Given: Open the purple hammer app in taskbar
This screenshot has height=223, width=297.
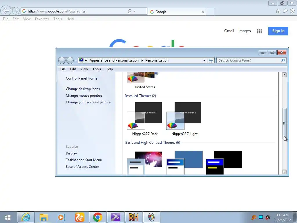Looking at the screenshot, I should click(x=115, y=217).
